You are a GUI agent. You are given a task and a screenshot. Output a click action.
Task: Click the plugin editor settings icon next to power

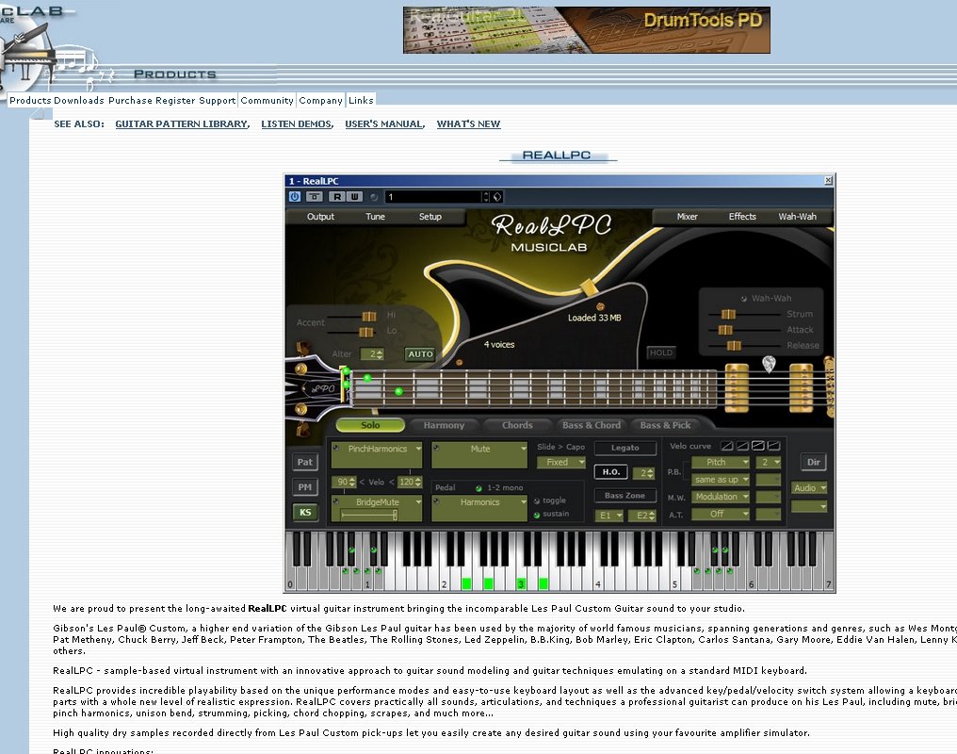(315, 197)
